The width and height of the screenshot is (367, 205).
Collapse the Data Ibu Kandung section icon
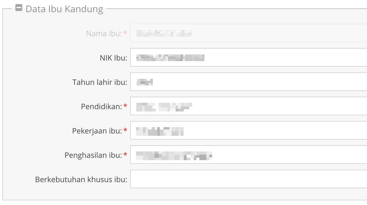[19, 8]
